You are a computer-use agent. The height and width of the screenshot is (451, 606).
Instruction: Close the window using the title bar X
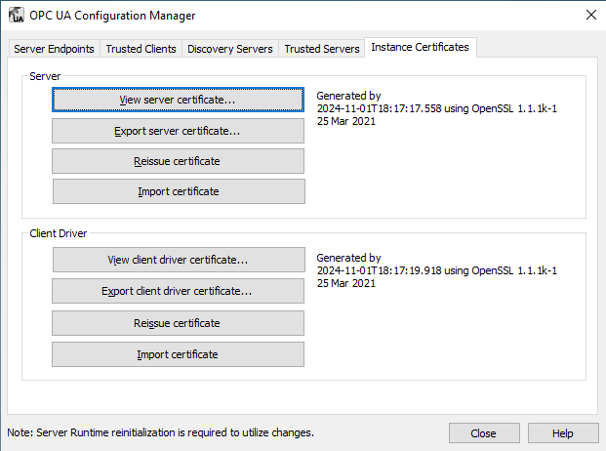589,15
